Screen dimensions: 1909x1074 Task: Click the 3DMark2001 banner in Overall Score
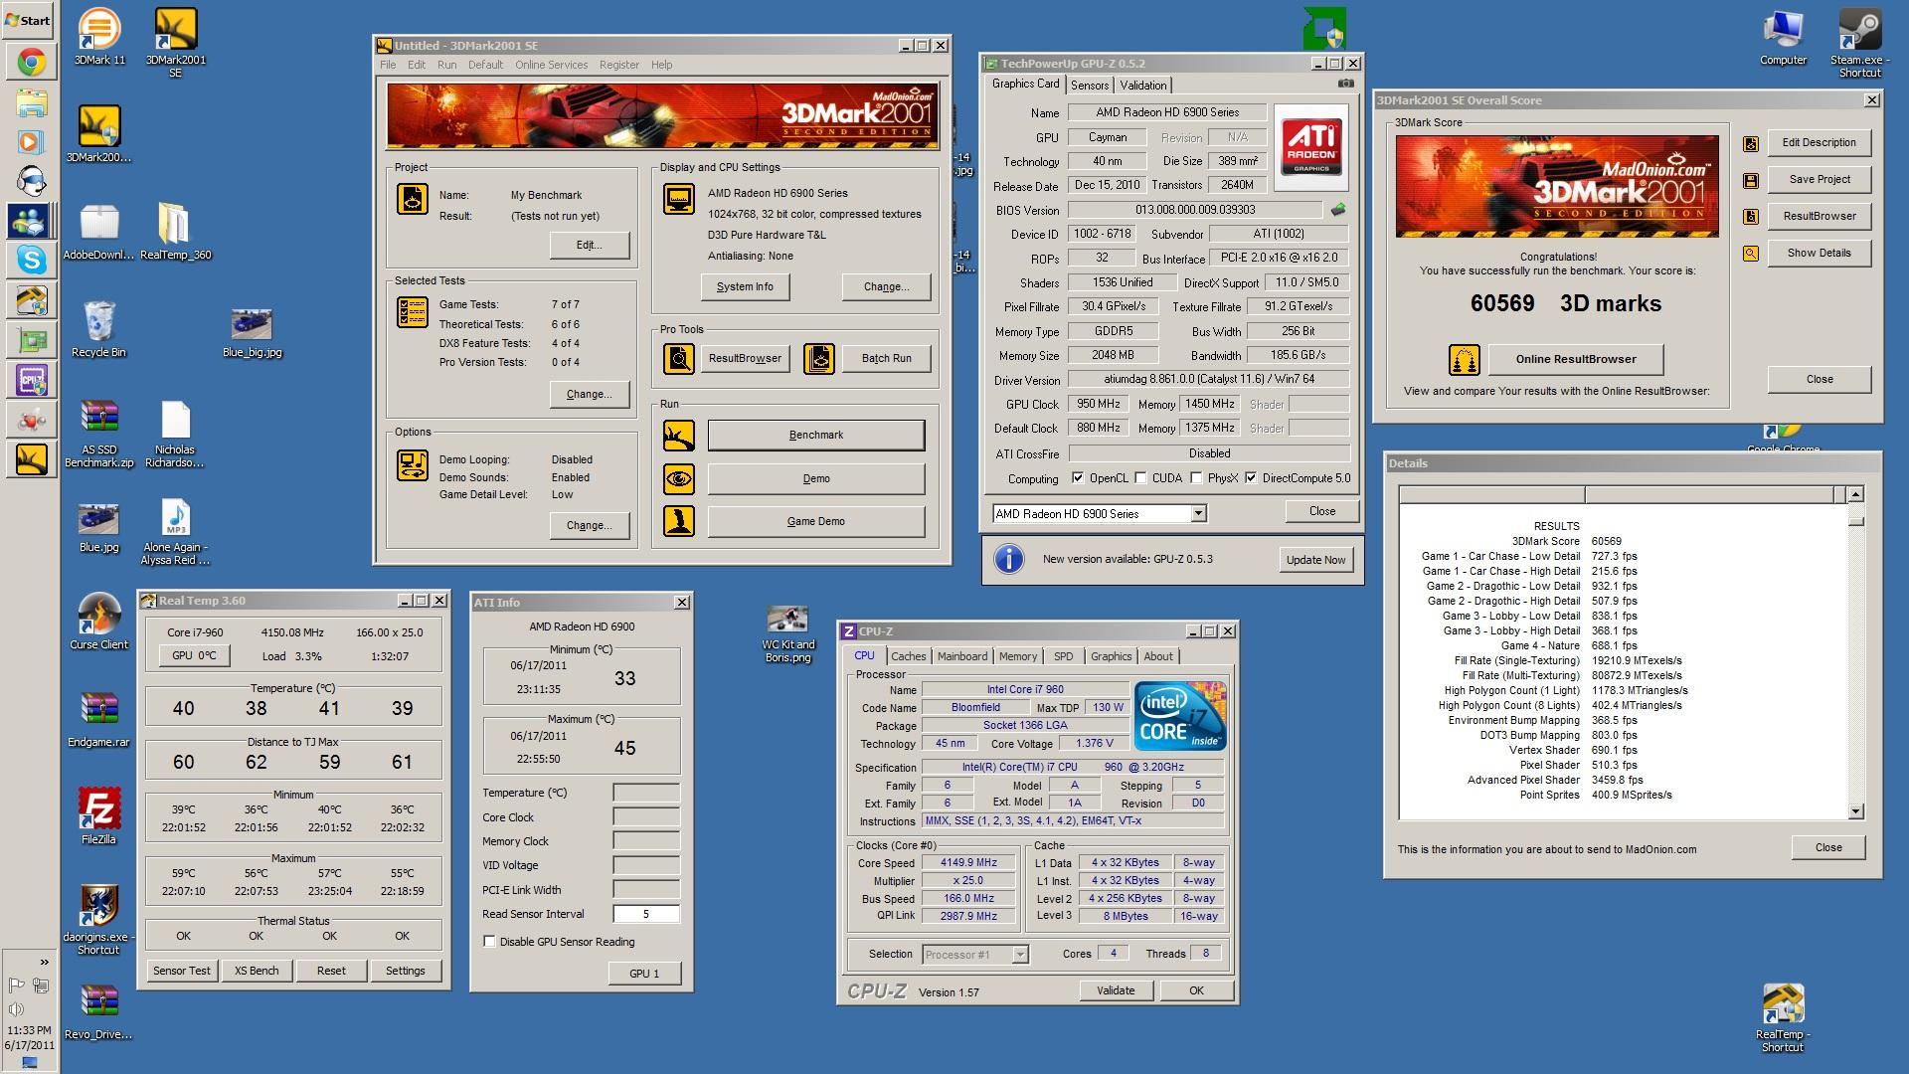(x=1557, y=186)
